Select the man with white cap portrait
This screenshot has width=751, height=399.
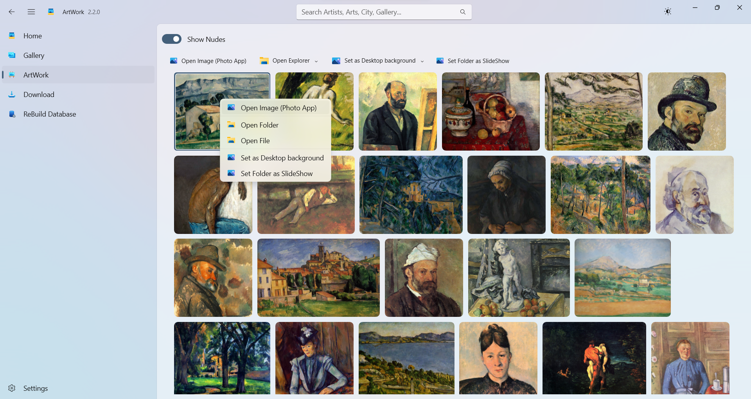424,278
